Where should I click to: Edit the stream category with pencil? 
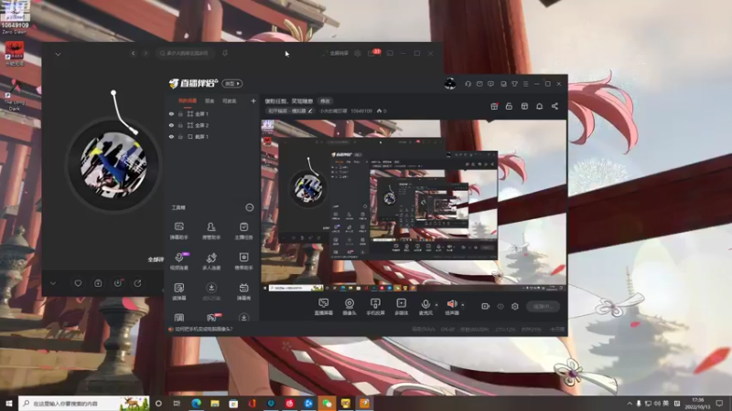click(310, 111)
